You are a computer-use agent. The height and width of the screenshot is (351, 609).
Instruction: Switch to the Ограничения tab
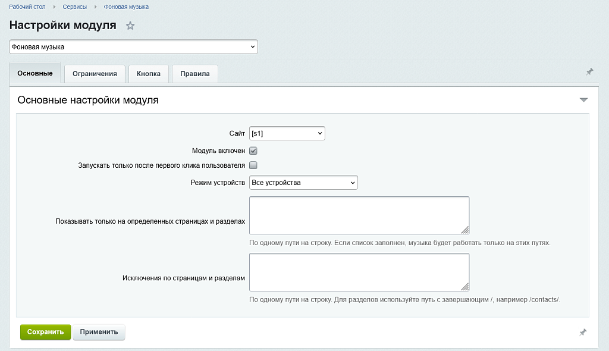[x=95, y=74]
